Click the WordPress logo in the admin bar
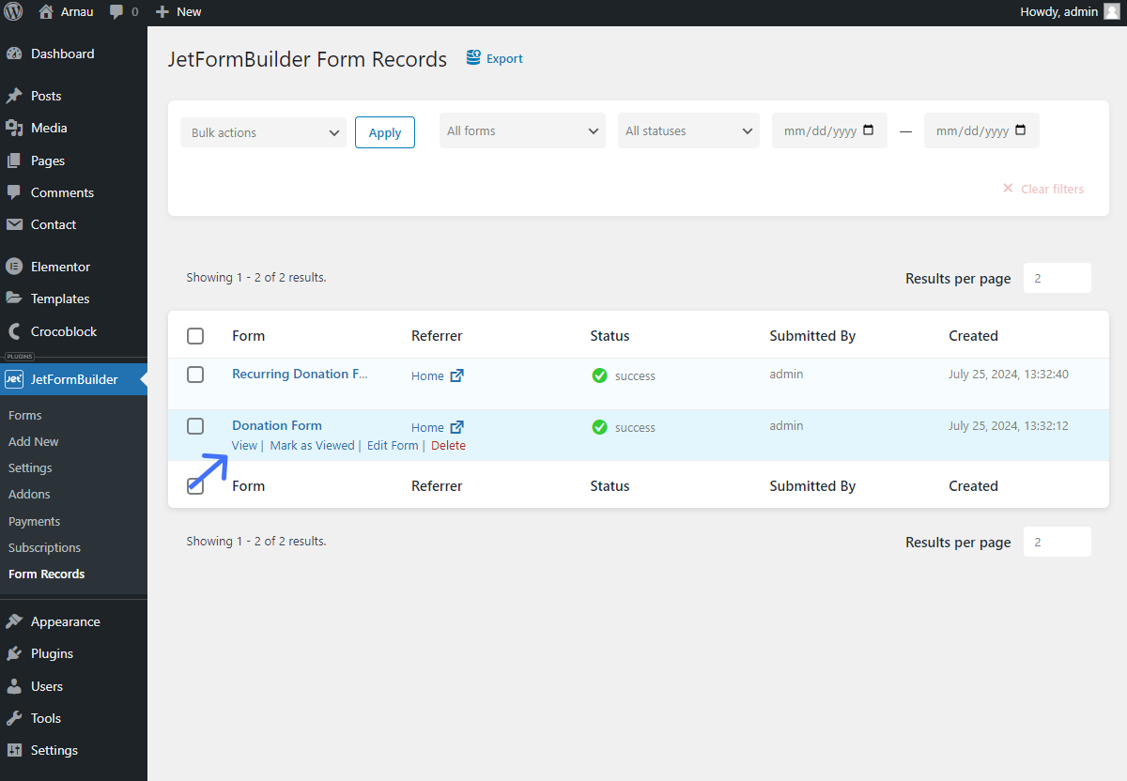 [x=14, y=11]
